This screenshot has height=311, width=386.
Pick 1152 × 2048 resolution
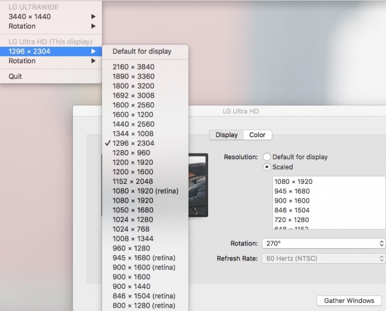click(145, 181)
